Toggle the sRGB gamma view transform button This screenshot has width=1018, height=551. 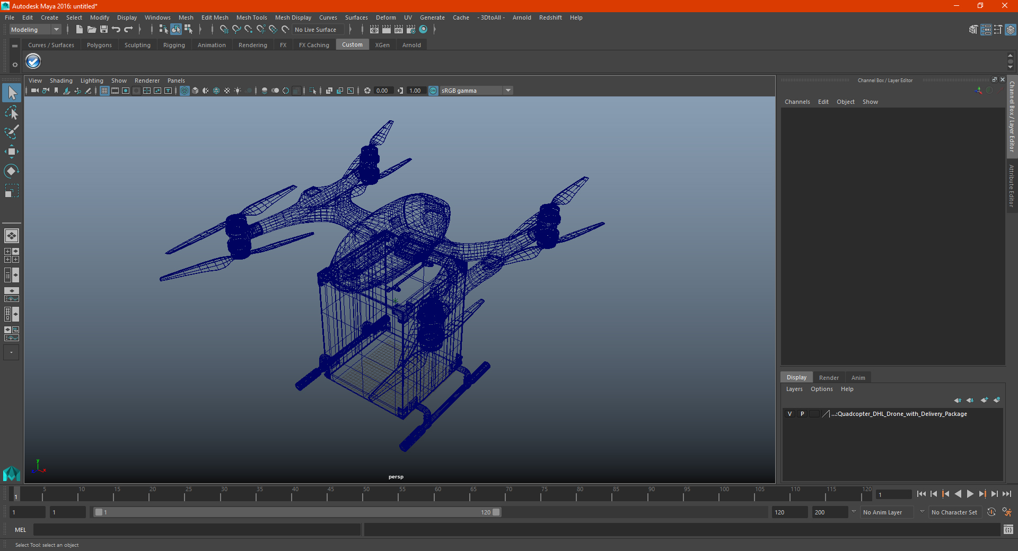(x=433, y=91)
